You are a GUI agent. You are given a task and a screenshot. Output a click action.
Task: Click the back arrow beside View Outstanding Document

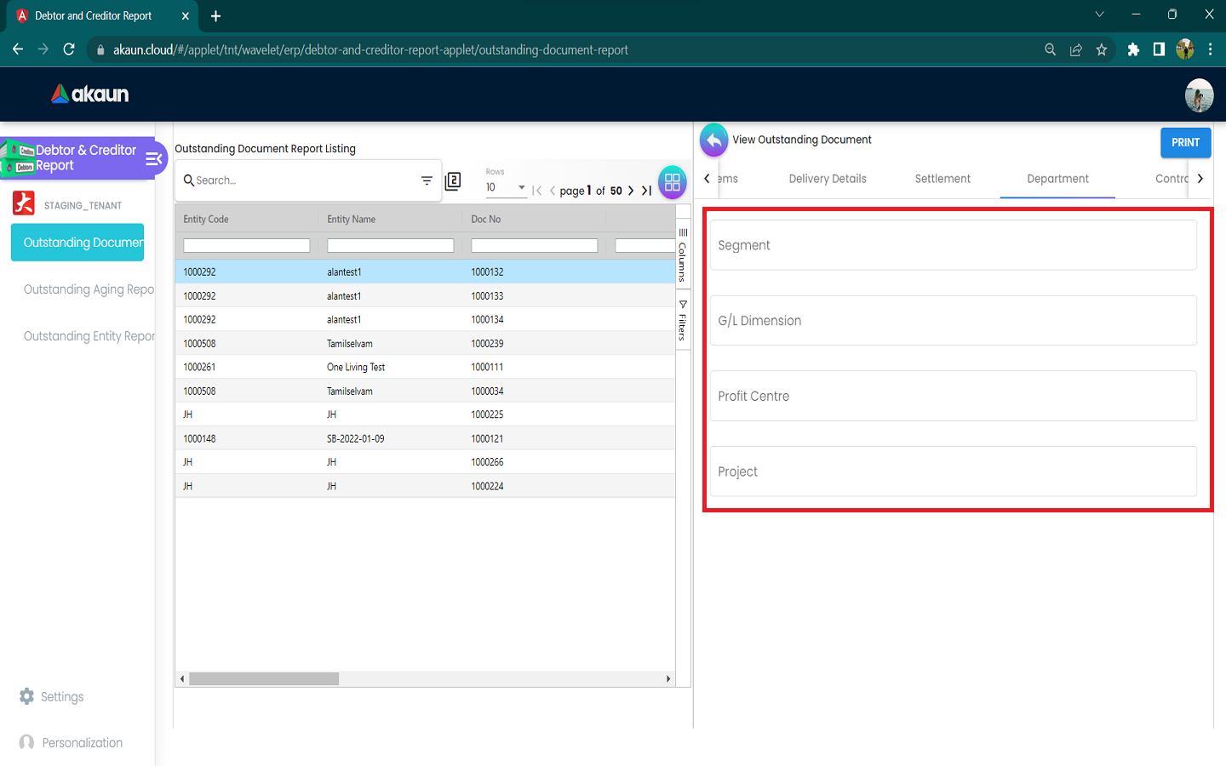[x=713, y=140]
